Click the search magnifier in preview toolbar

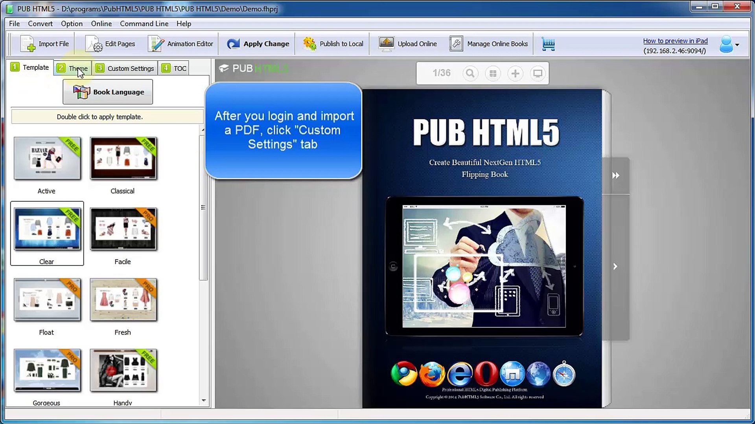coord(470,73)
